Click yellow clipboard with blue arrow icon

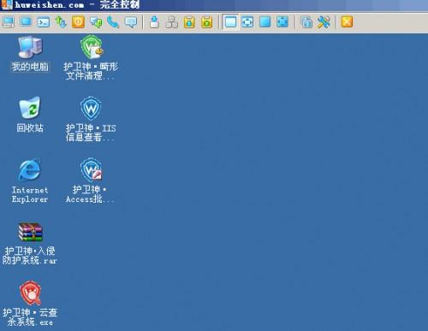[x=189, y=22]
